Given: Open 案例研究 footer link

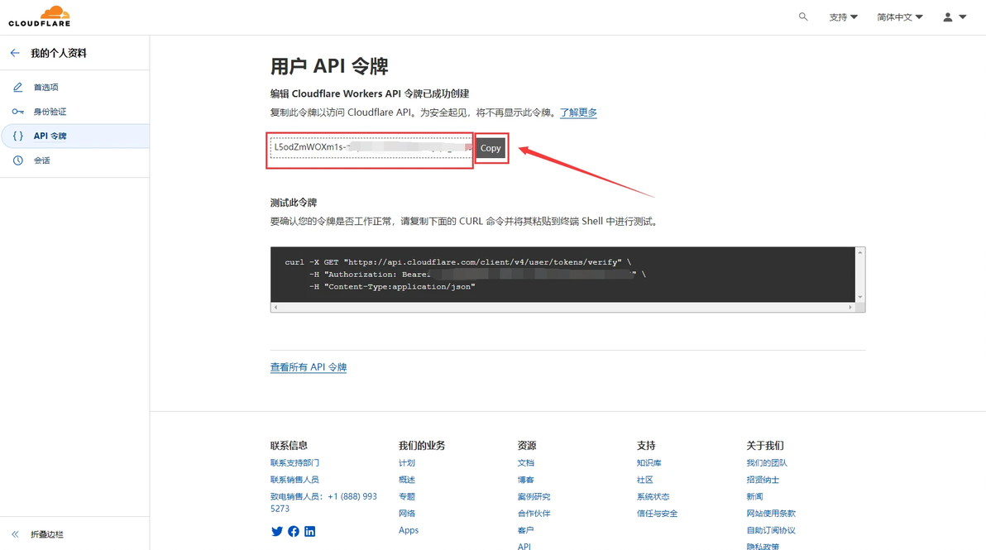Looking at the screenshot, I should [x=534, y=496].
